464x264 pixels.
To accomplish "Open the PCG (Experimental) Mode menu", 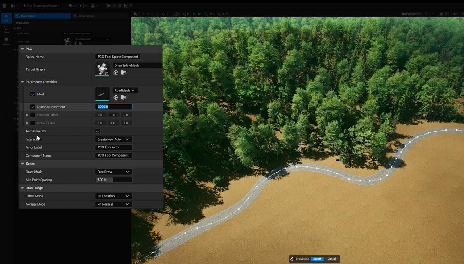I will click(41, 6).
